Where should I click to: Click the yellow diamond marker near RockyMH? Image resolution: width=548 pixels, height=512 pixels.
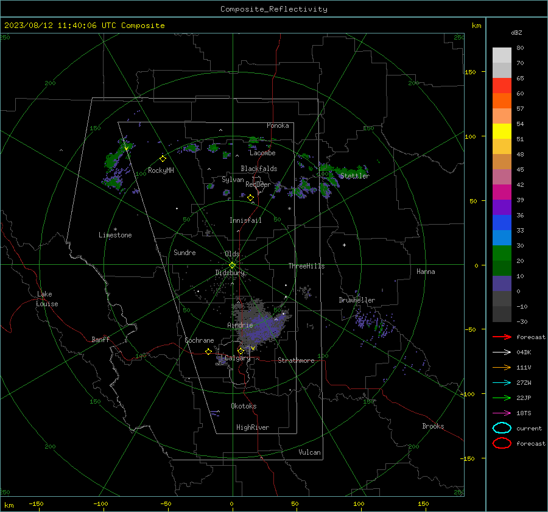163,159
